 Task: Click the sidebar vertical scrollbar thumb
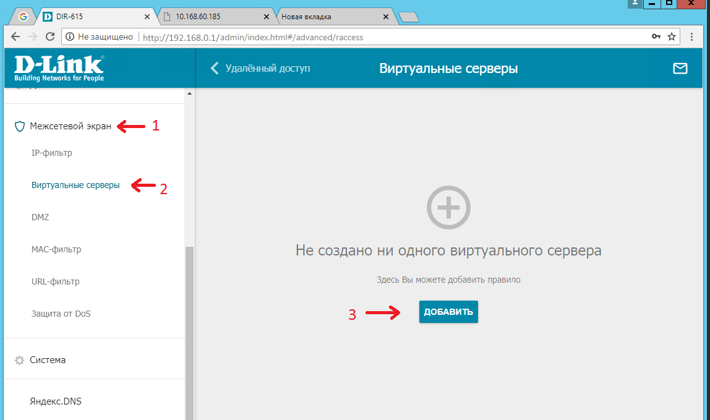pyautogui.click(x=189, y=333)
